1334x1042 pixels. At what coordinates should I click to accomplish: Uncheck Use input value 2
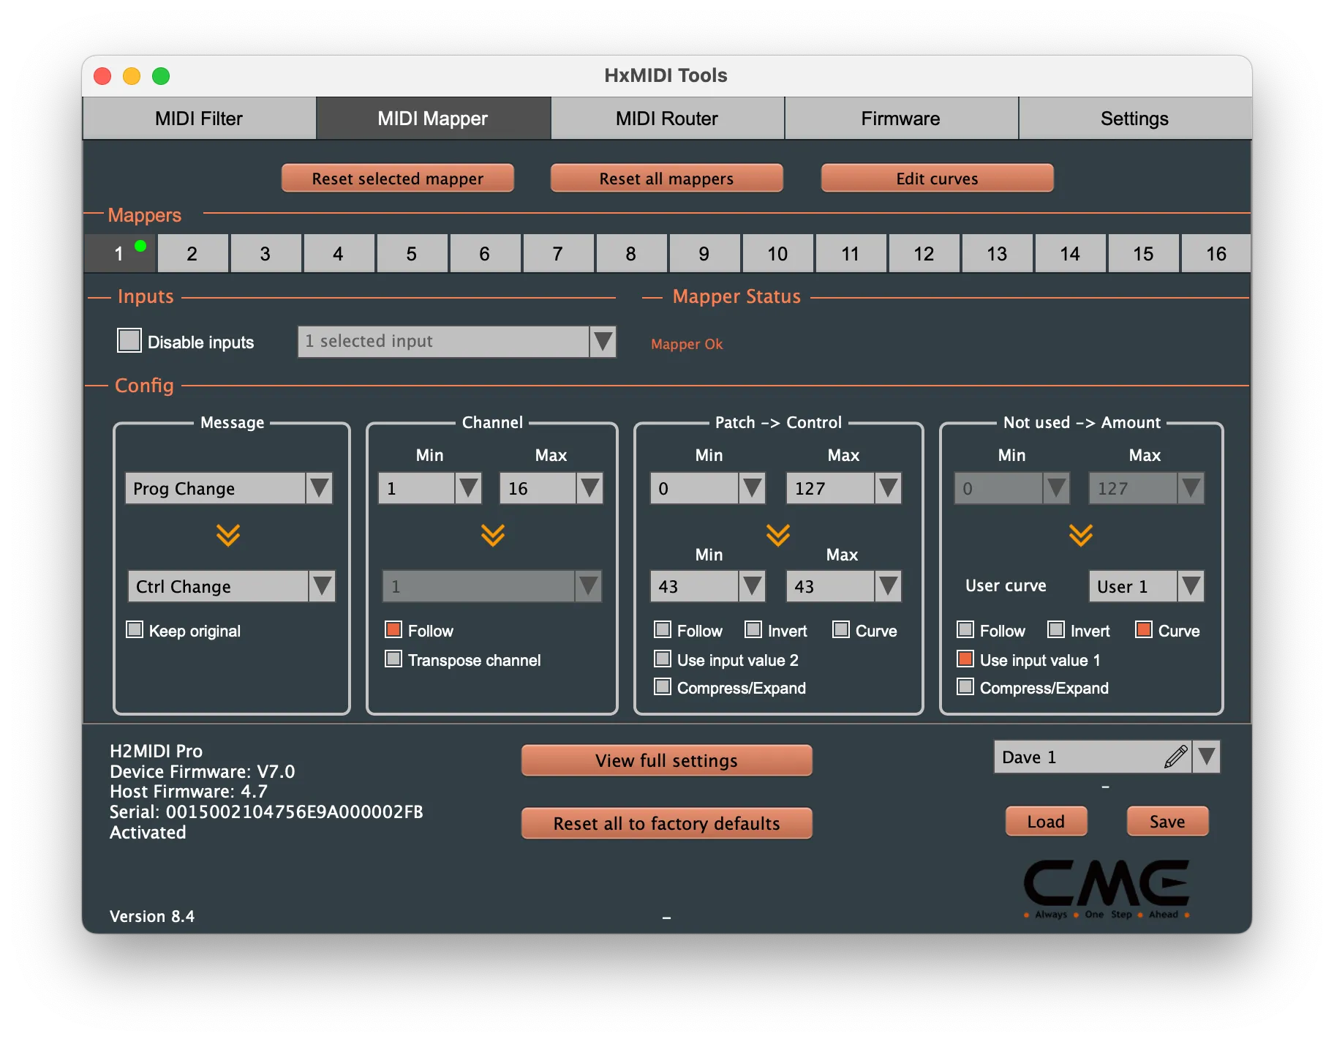click(662, 659)
